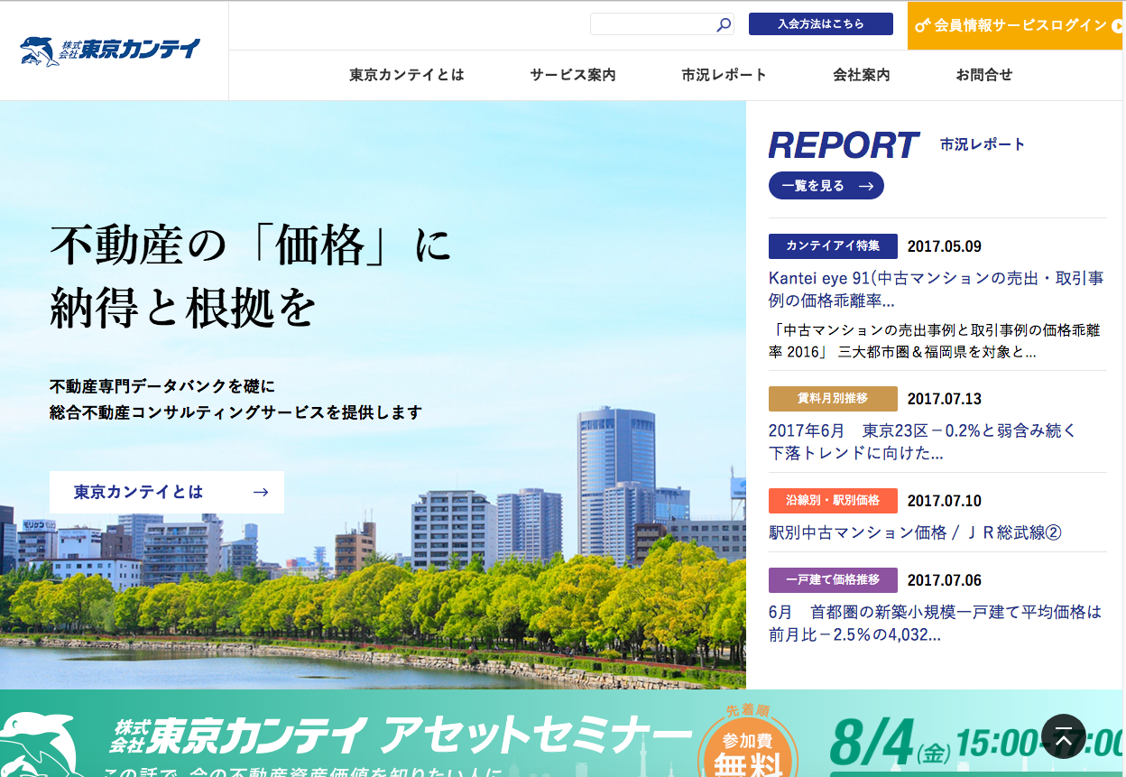1126x777 pixels.
Task: Click the key icon beside member login
Action: [x=922, y=25]
